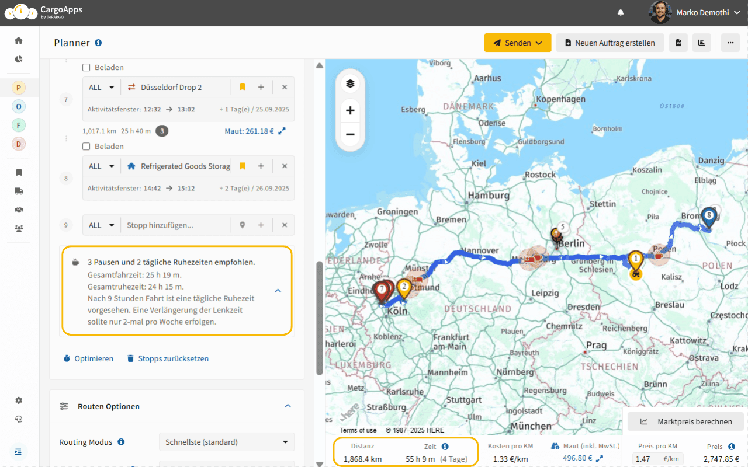Zoom in on the map
The height and width of the screenshot is (467, 748).
[350, 111]
